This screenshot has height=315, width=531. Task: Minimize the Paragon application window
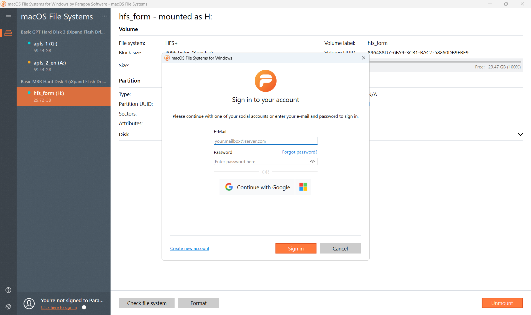point(490,4)
